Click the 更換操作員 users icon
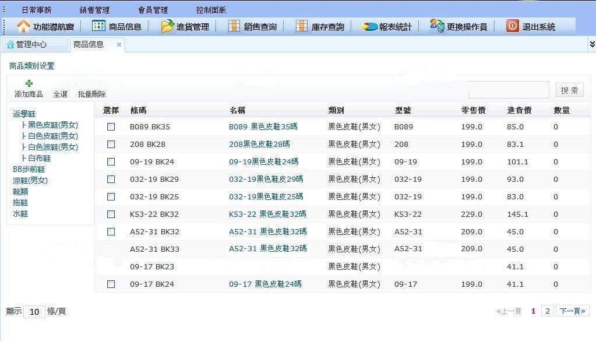Viewport: 596px width, 341px height. (437, 26)
